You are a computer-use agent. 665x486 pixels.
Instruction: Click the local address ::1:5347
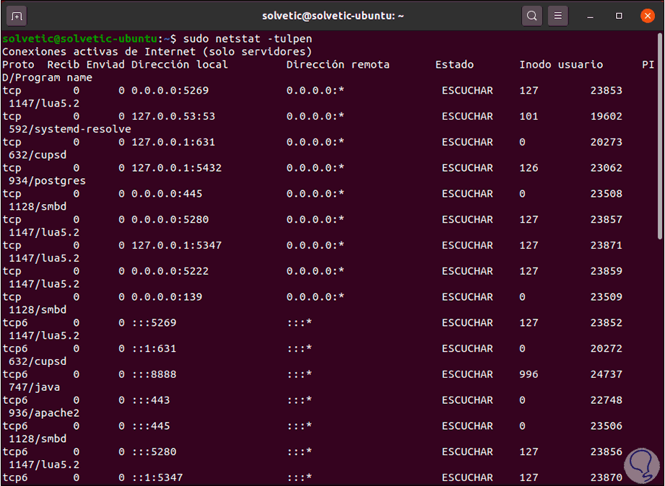(x=157, y=477)
